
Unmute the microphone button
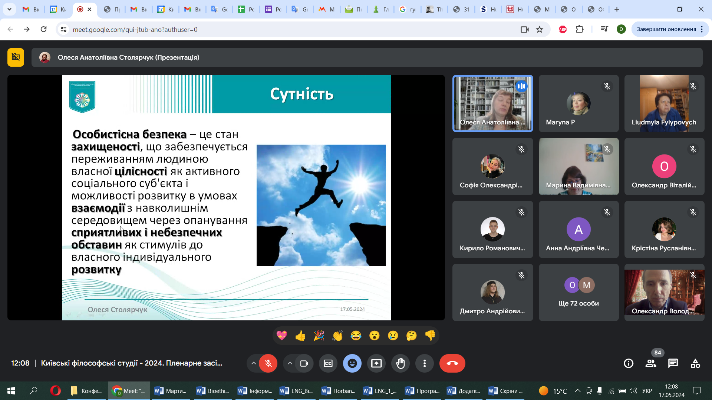(268, 363)
